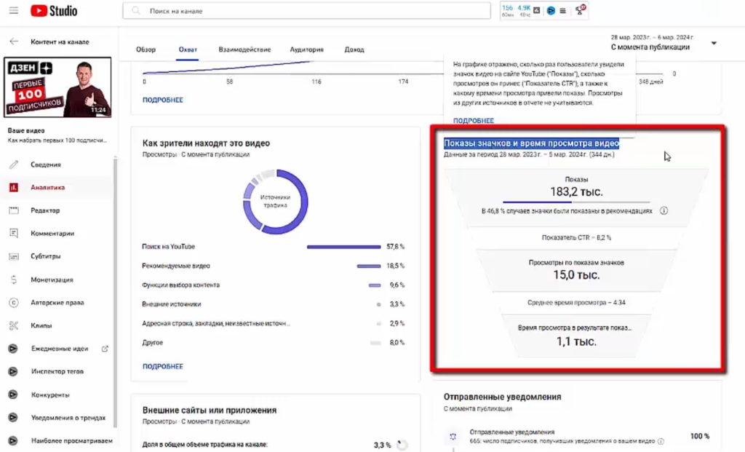Expand the С момента публикации date dropdown
This screenshot has width=745, height=452.
pyautogui.click(x=713, y=44)
